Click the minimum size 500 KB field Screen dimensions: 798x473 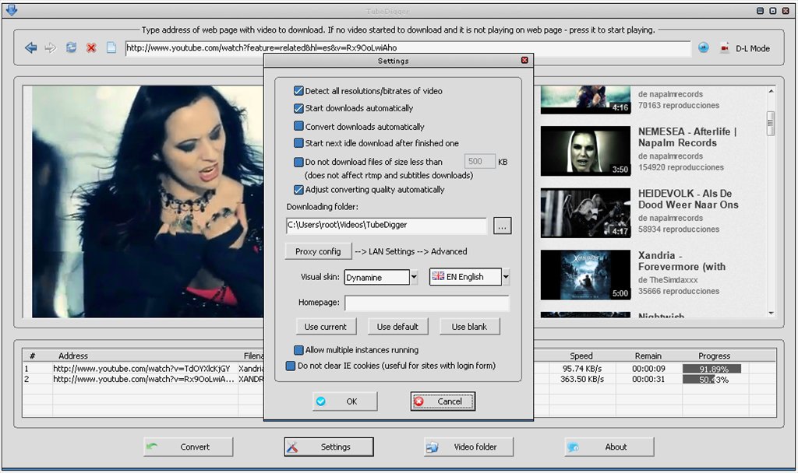[x=479, y=162]
